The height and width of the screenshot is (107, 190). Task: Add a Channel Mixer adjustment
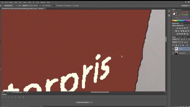click(186, 31)
